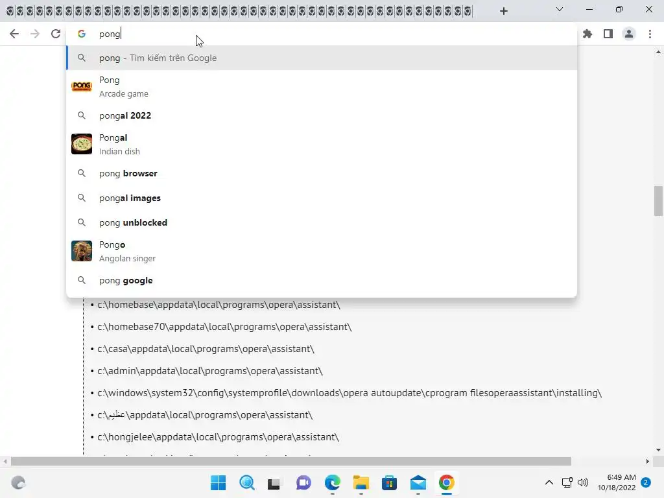Image resolution: width=664 pixels, height=498 pixels.
Task: Click the vertical scrollbar thumb
Action: click(x=658, y=201)
